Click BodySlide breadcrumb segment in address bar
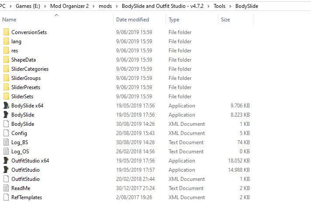 (x=247, y=6)
